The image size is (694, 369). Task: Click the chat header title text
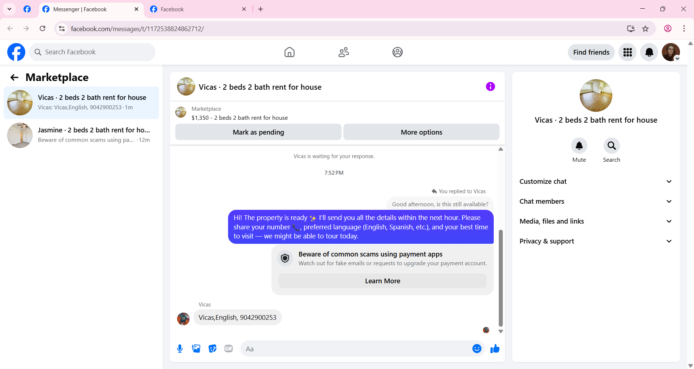pos(260,87)
